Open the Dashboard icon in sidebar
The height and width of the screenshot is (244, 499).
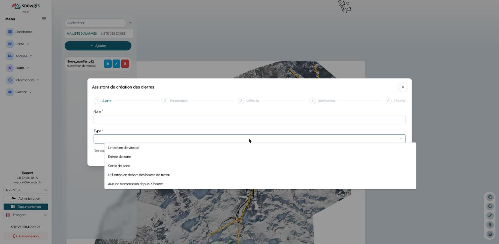pyautogui.click(x=10, y=32)
